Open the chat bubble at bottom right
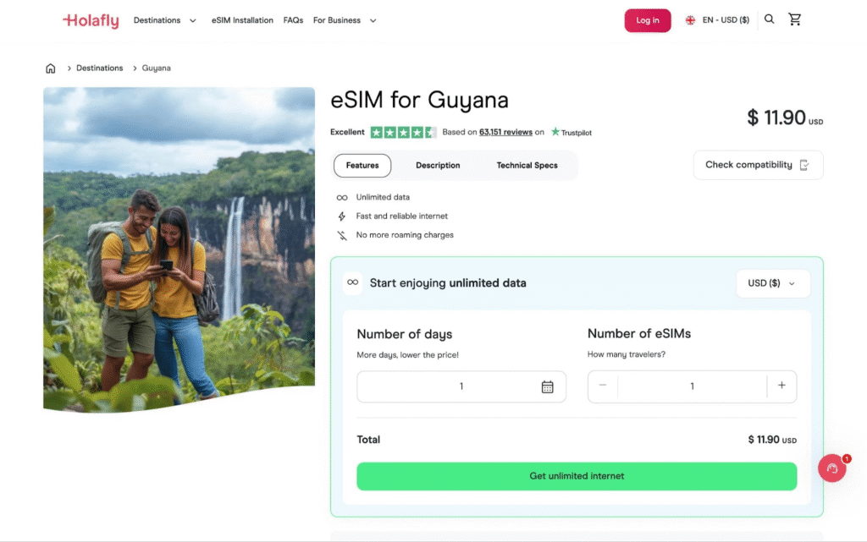This screenshot has height=542, width=867. tap(831, 468)
